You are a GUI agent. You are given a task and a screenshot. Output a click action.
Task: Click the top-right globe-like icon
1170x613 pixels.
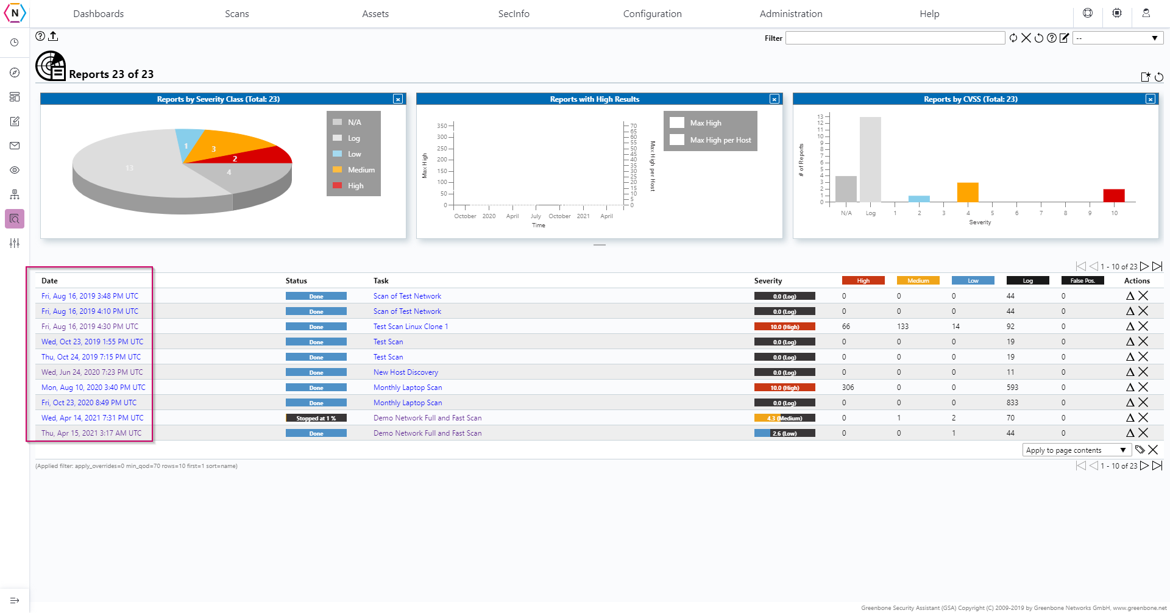coord(1088,13)
